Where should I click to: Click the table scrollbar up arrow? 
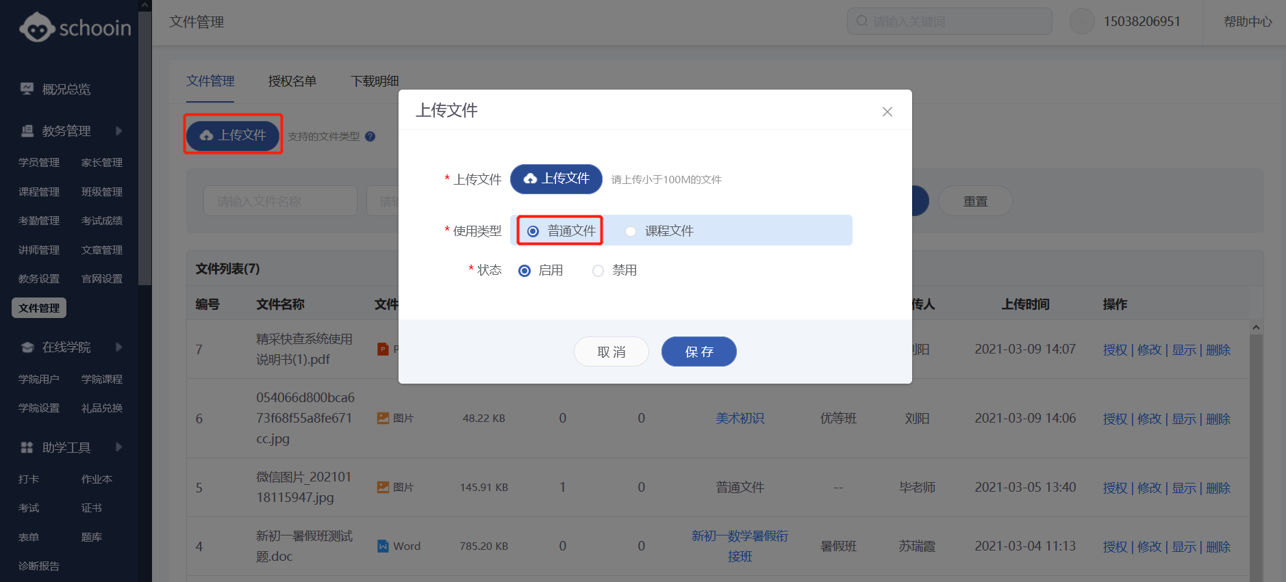click(1256, 328)
